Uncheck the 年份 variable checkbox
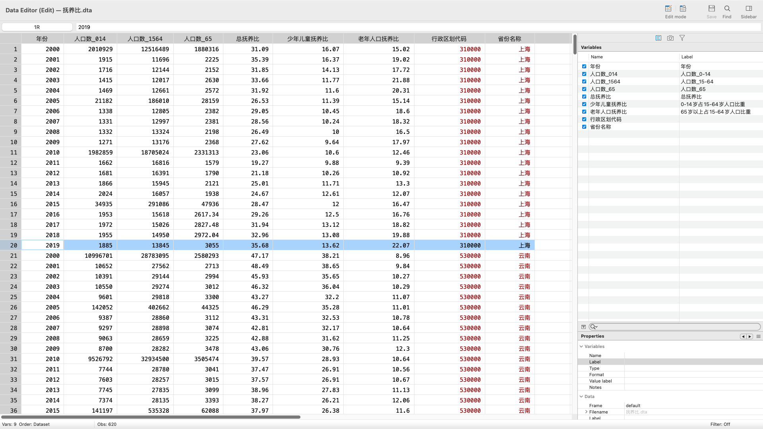Viewport: 763px width, 429px height. 584,66
